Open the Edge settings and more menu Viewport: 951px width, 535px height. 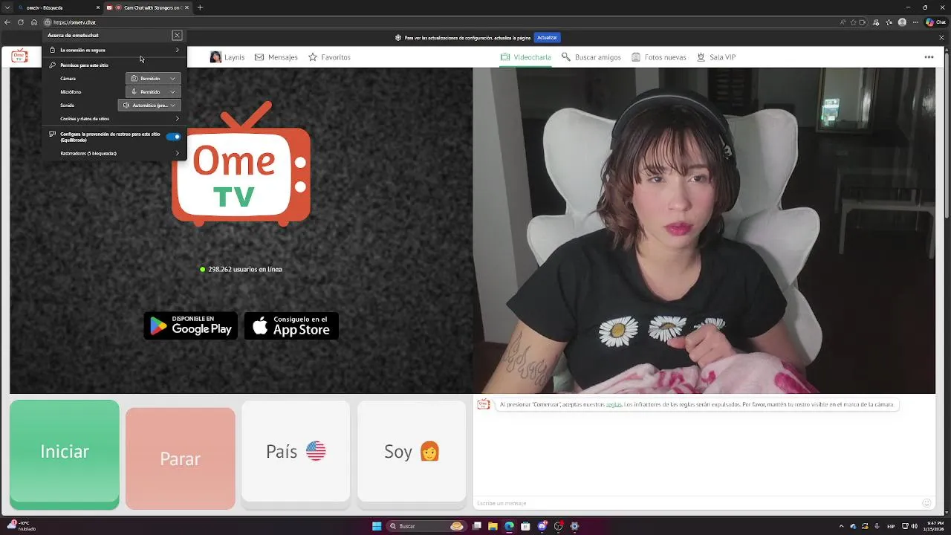(x=916, y=22)
